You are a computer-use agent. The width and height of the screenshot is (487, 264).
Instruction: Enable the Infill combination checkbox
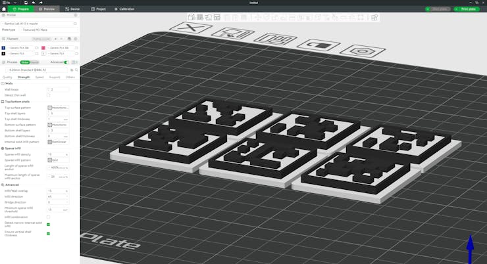(49, 217)
